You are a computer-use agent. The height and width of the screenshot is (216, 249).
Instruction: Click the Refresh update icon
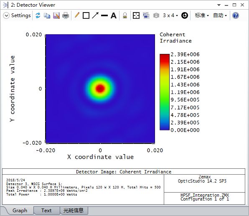coord(38,15)
